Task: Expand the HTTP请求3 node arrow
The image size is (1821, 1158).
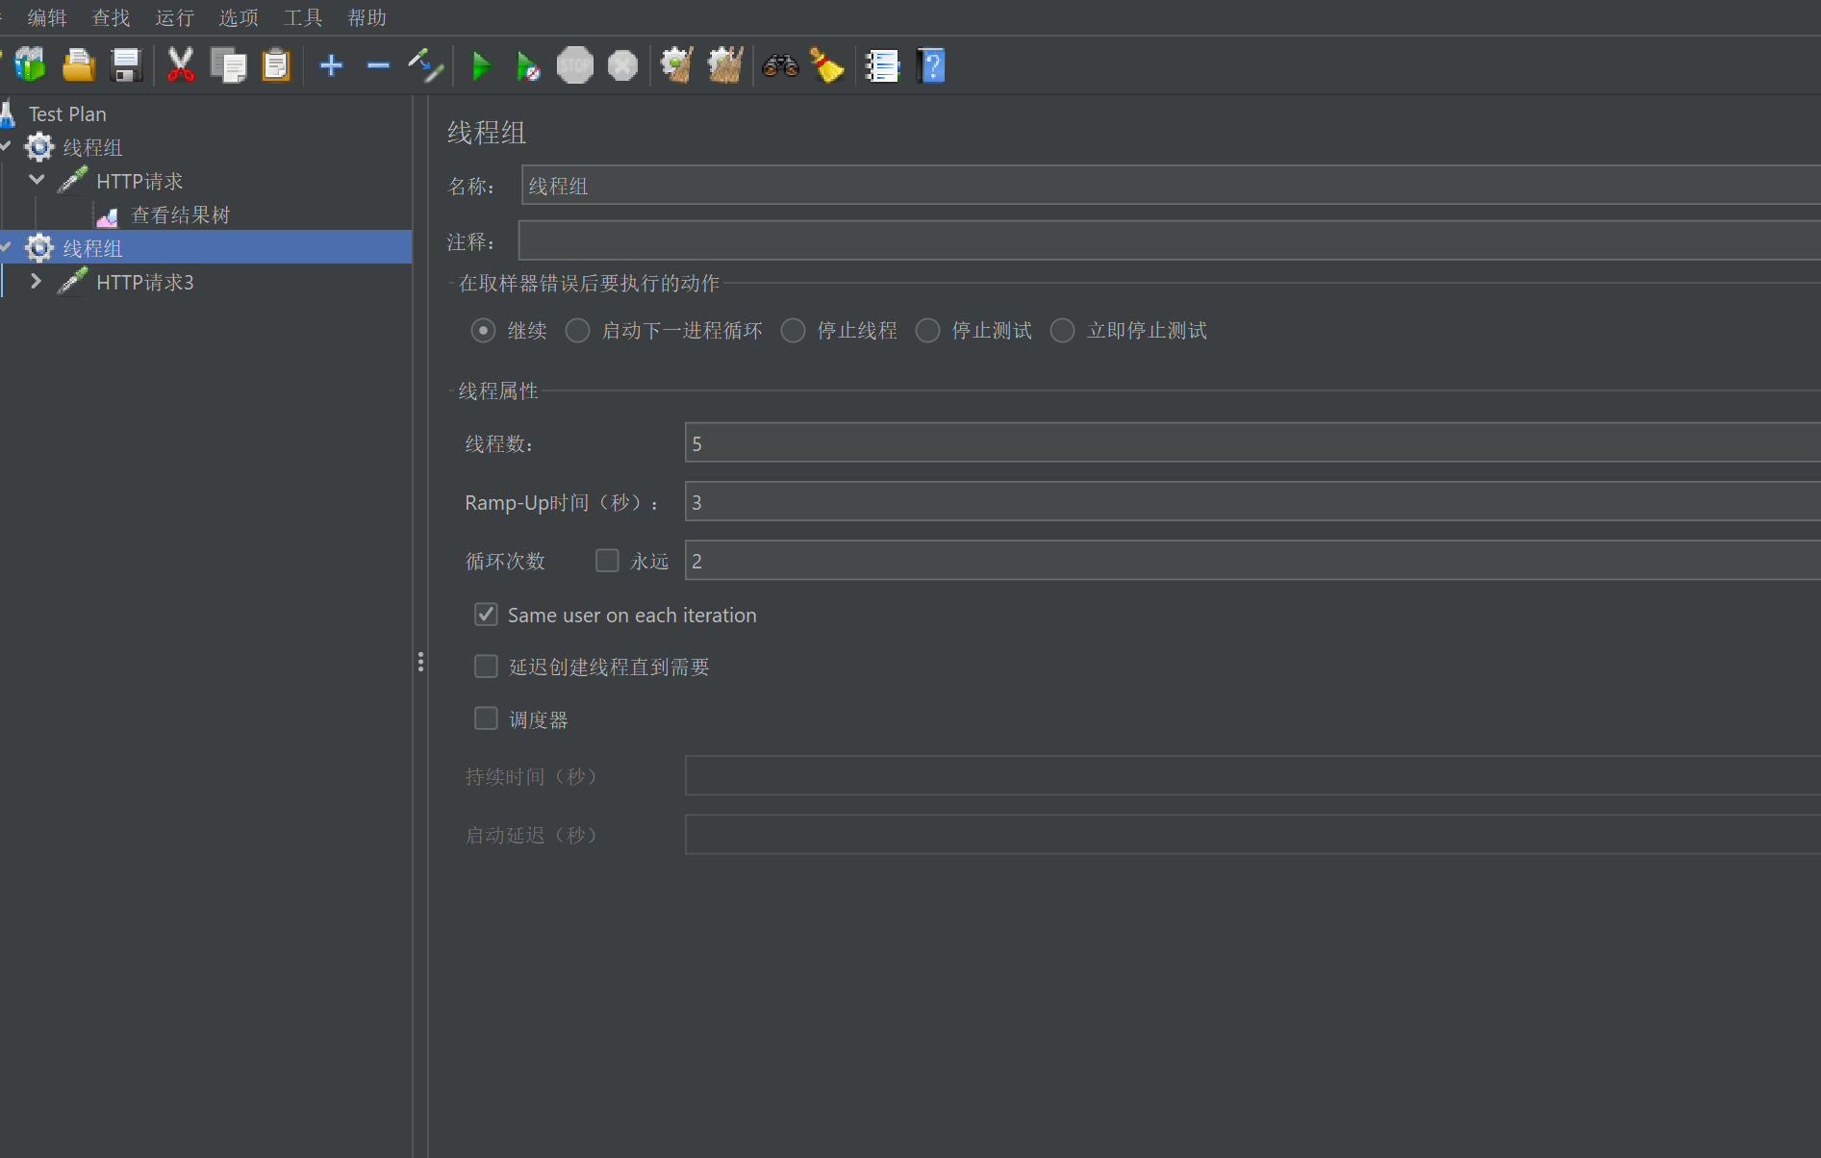Action: (x=37, y=281)
